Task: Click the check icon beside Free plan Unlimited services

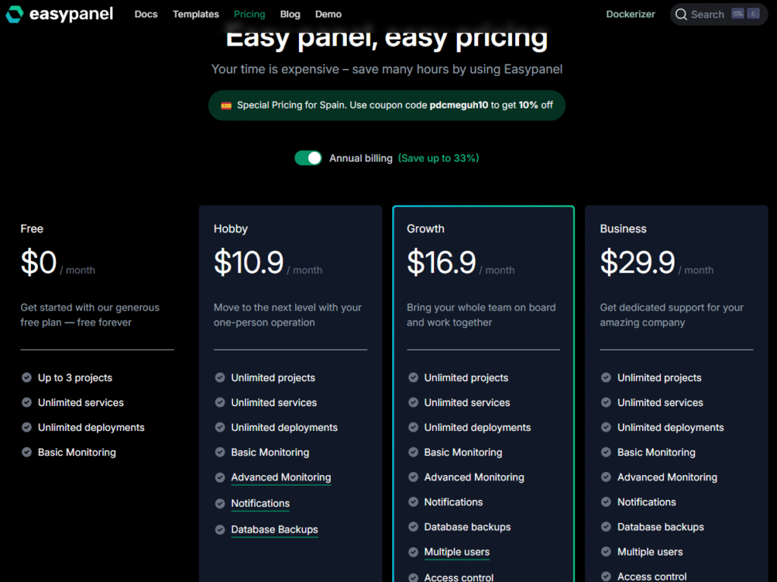Action: (27, 402)
